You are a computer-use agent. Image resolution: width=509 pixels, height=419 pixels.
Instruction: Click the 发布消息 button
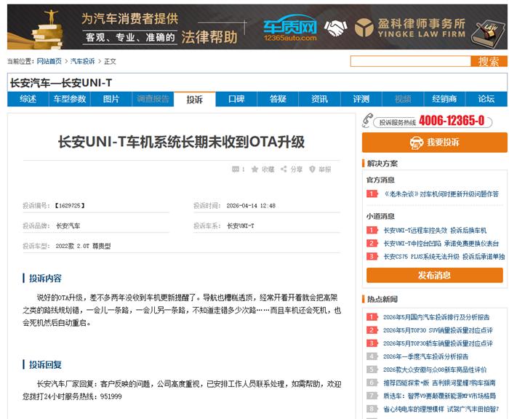tap(435, 276)
